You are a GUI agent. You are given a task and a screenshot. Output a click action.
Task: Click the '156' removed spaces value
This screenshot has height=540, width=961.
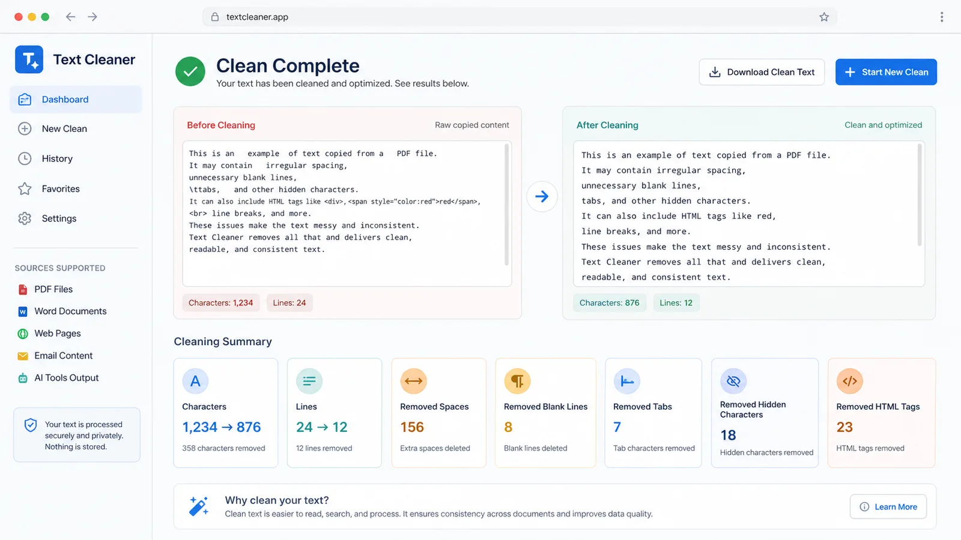point(412,427)
